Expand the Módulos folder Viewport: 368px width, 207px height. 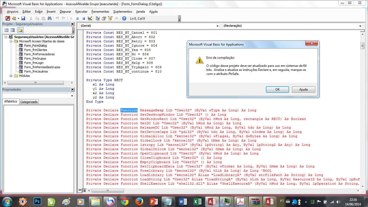(11, 76)
